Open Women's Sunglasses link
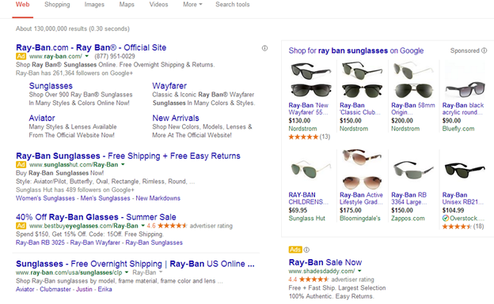This screenshot has width=494, height=304. pos(45,198)
